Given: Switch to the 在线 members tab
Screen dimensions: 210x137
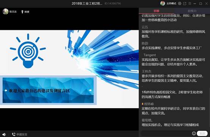Looking at the screenshot, I should point(192,11).
